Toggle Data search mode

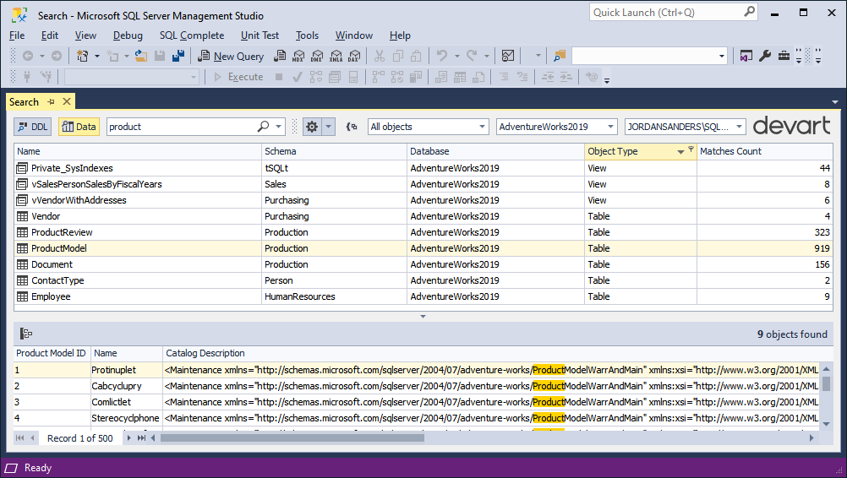(79, 127)
